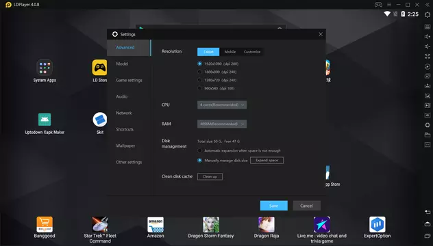The width and height of the screenshot is (433, 246).
Task: Enable automatic expansion of disk space
Action: point(199,151)
